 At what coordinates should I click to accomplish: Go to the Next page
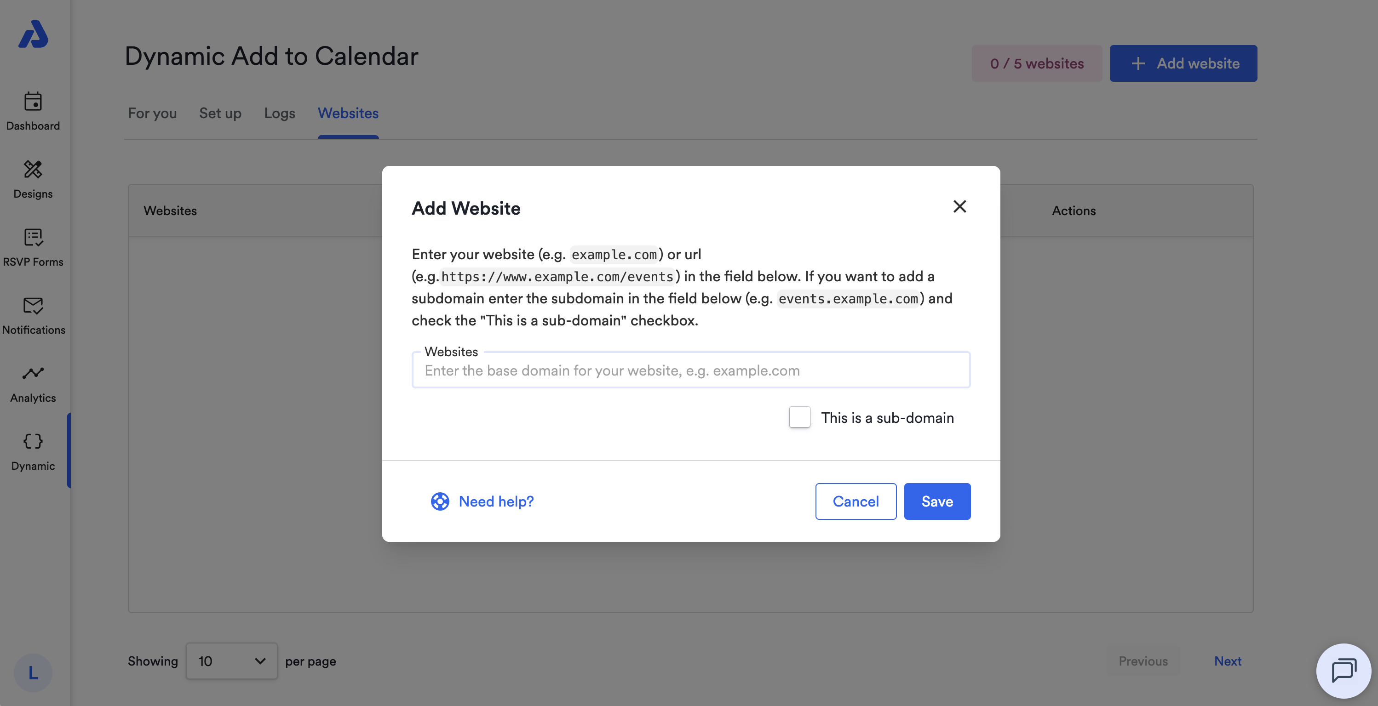pos(1227,661)
